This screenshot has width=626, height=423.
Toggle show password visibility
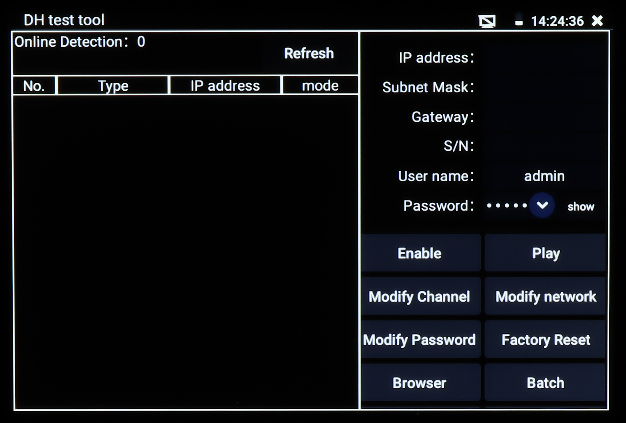tap(581, 207)
